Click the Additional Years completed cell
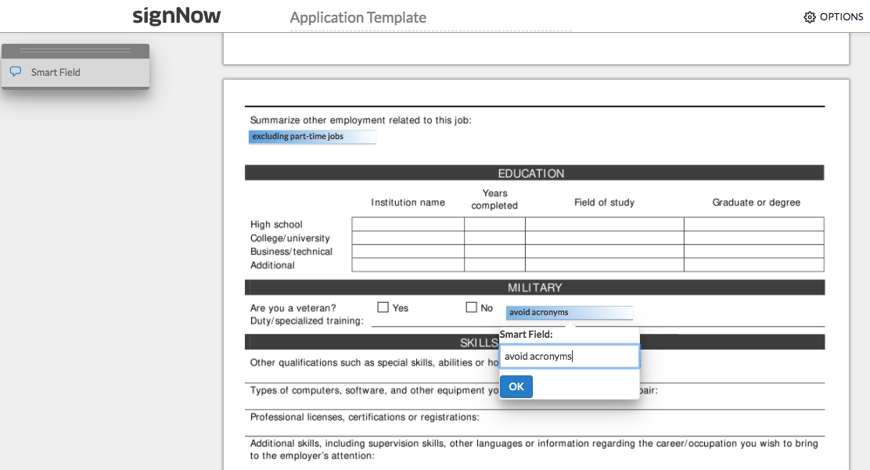This screenshot has width=870, height=470. (x=495, y=264)
